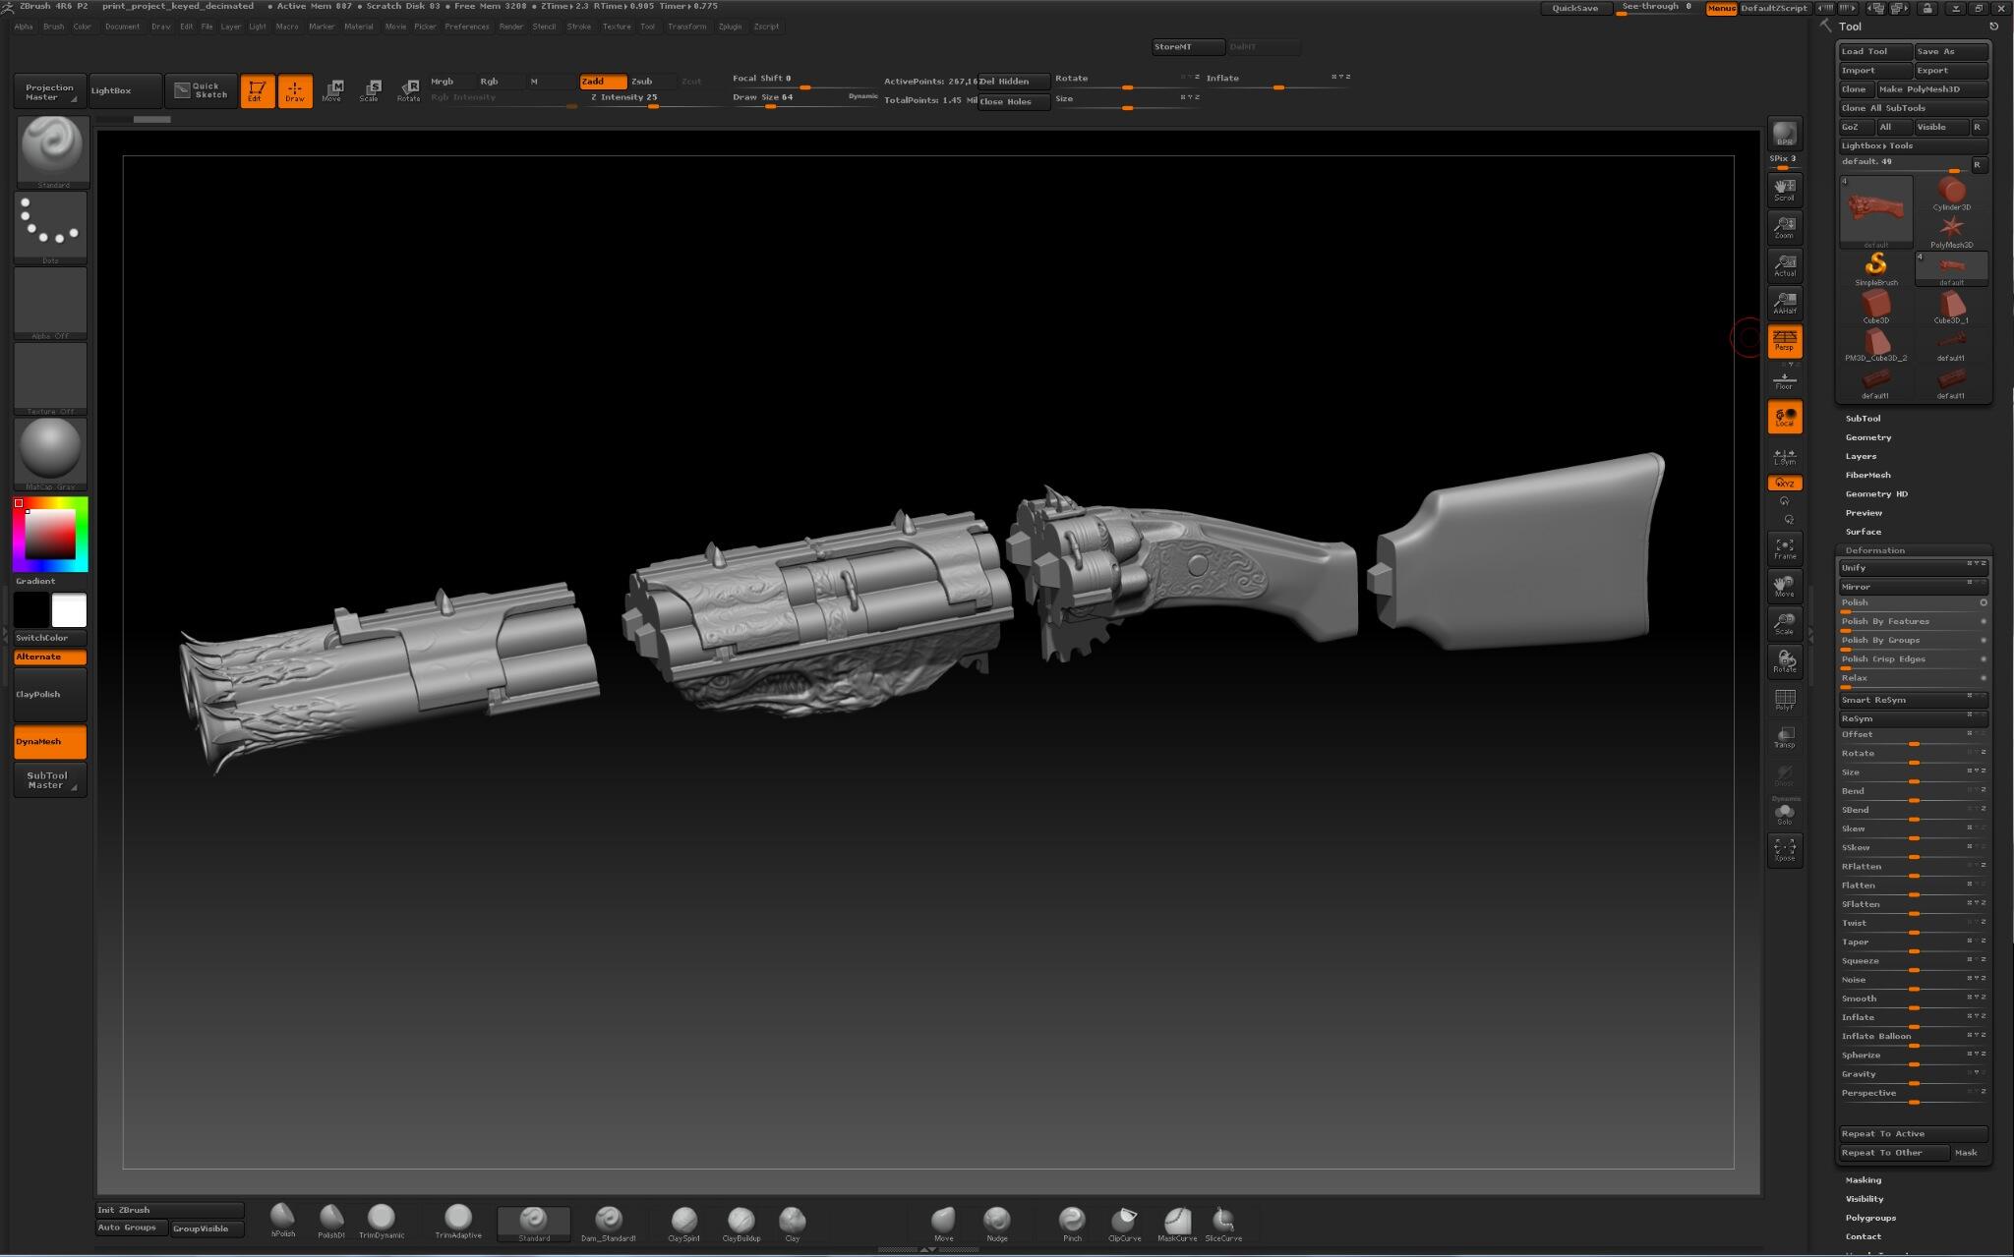Select the TrimAdaptive brush
2014x1257 pixels.
(x=458, y=1221)
